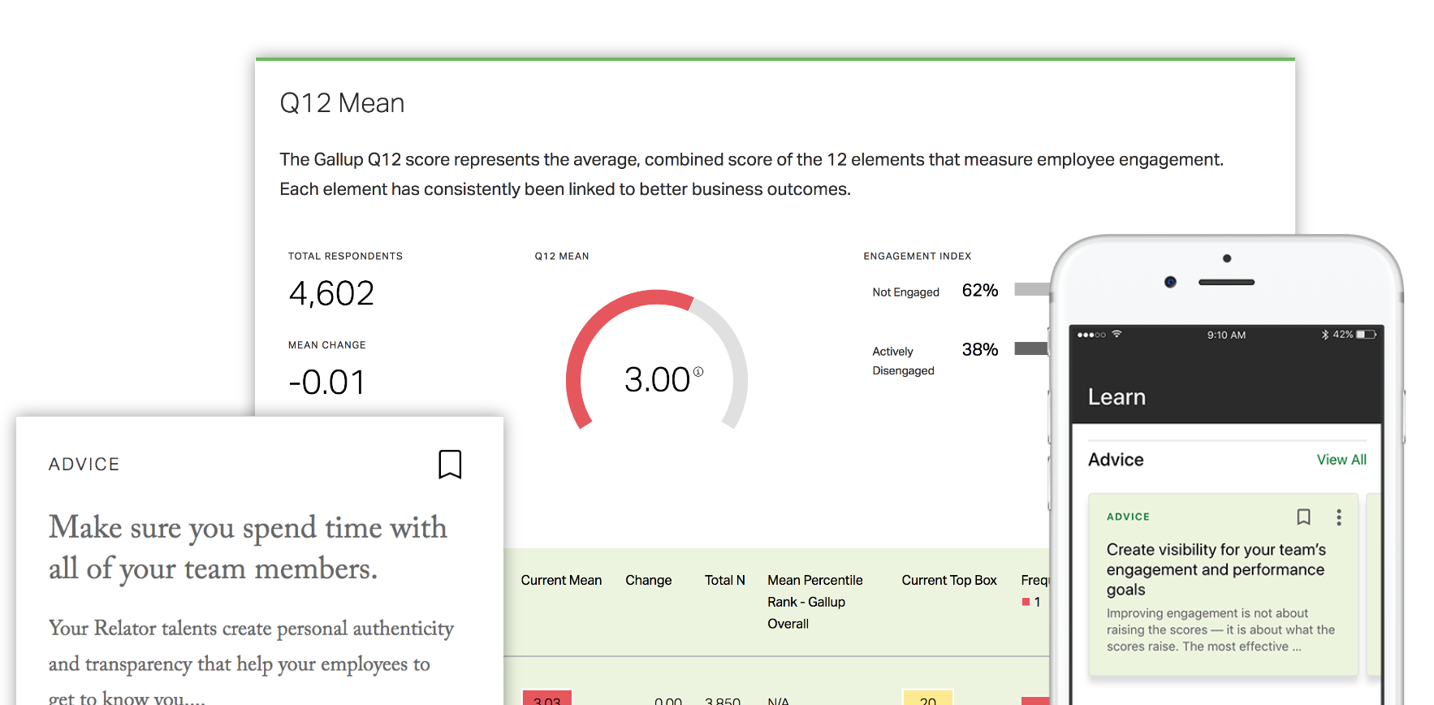Tap the 9:10 AM clock on phone
This screenshot has height=705, width=1434.
1226,335
